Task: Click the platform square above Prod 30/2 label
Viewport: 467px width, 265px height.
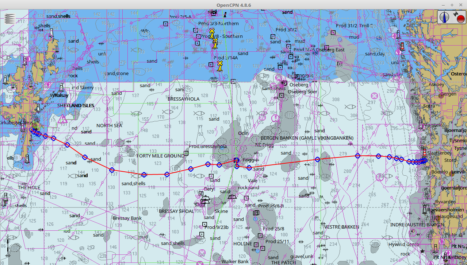Action: point(273,36)
